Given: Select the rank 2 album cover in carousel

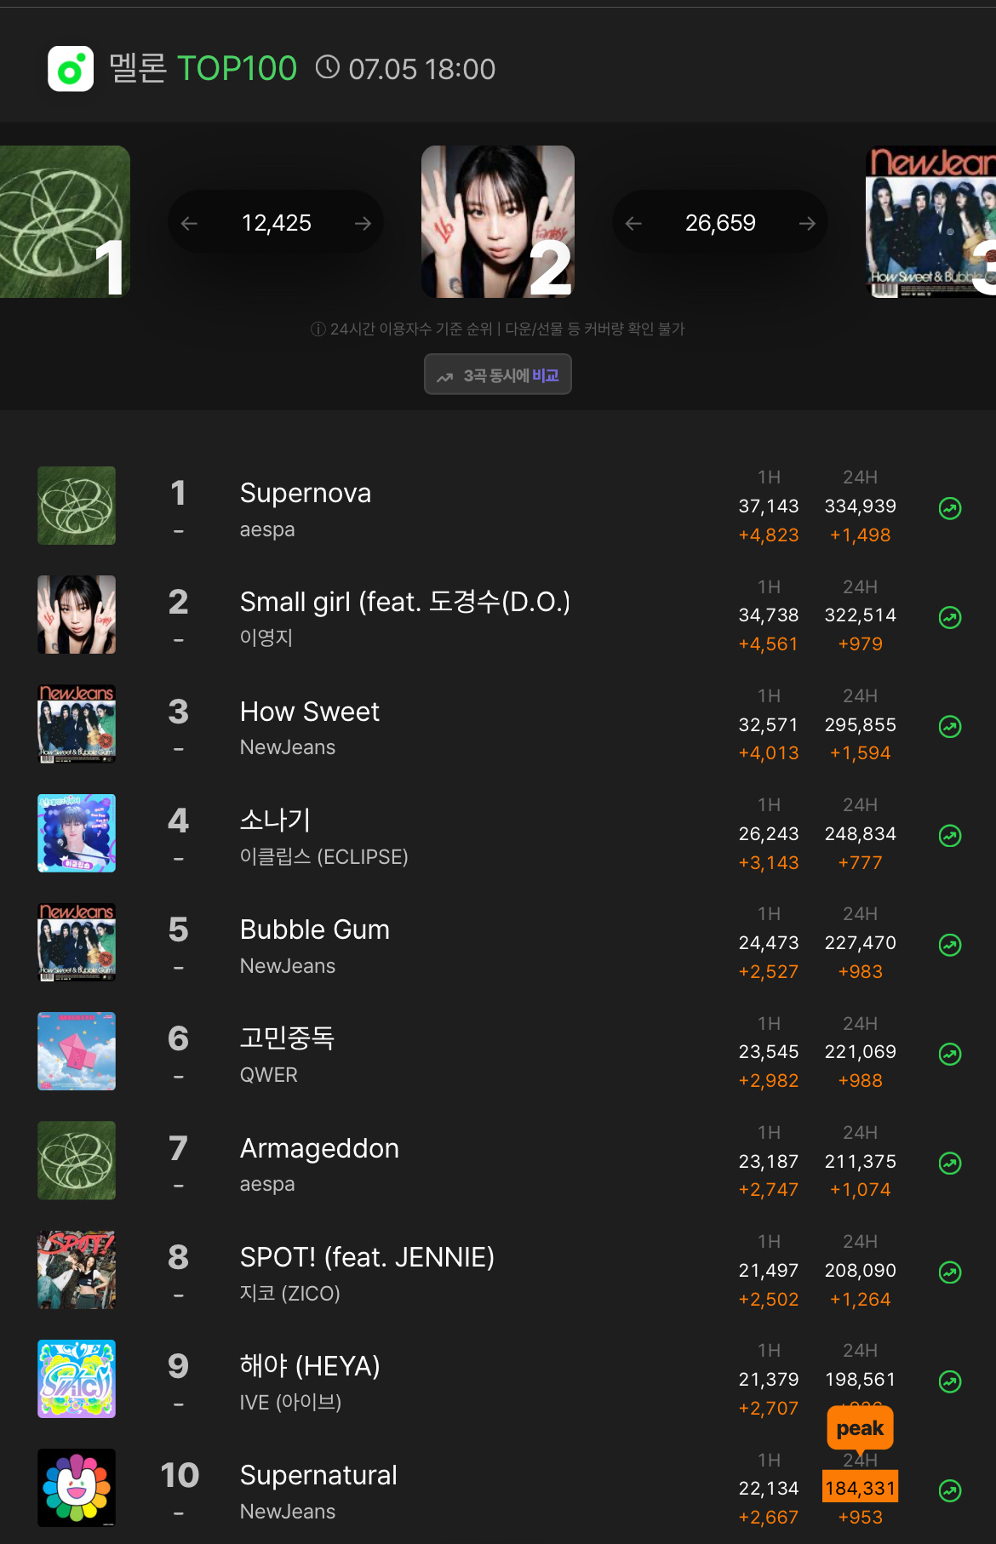Looking at the screenshot, I should point(498,221).
